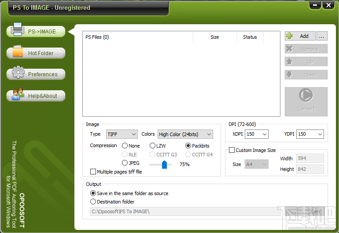Select Packbits compression option
The height and width of the screenshot is (233, 339).
[x=197, y=146]
